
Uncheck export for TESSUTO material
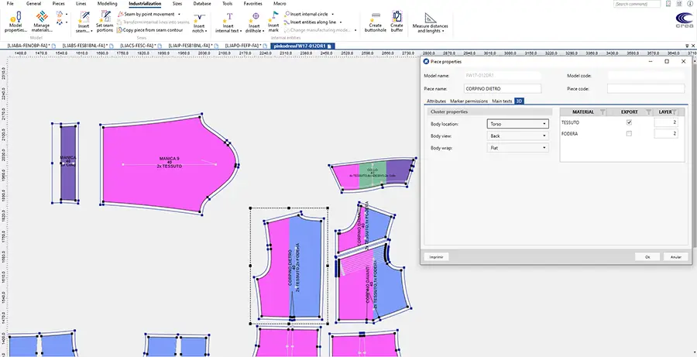tap(629, 122)
